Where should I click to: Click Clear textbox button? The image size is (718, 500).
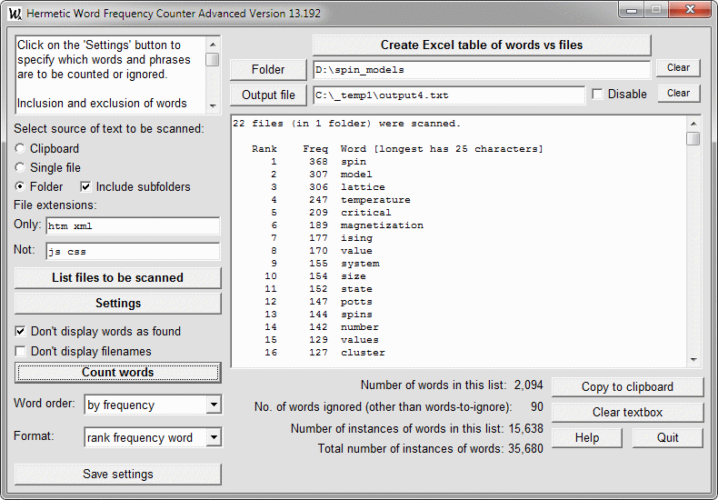pos(627,412)
